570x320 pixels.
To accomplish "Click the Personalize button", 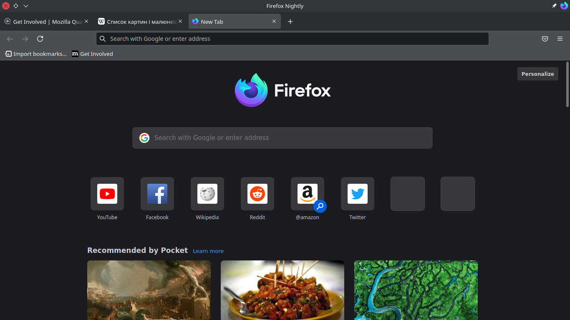I will [x=538, y=74].
